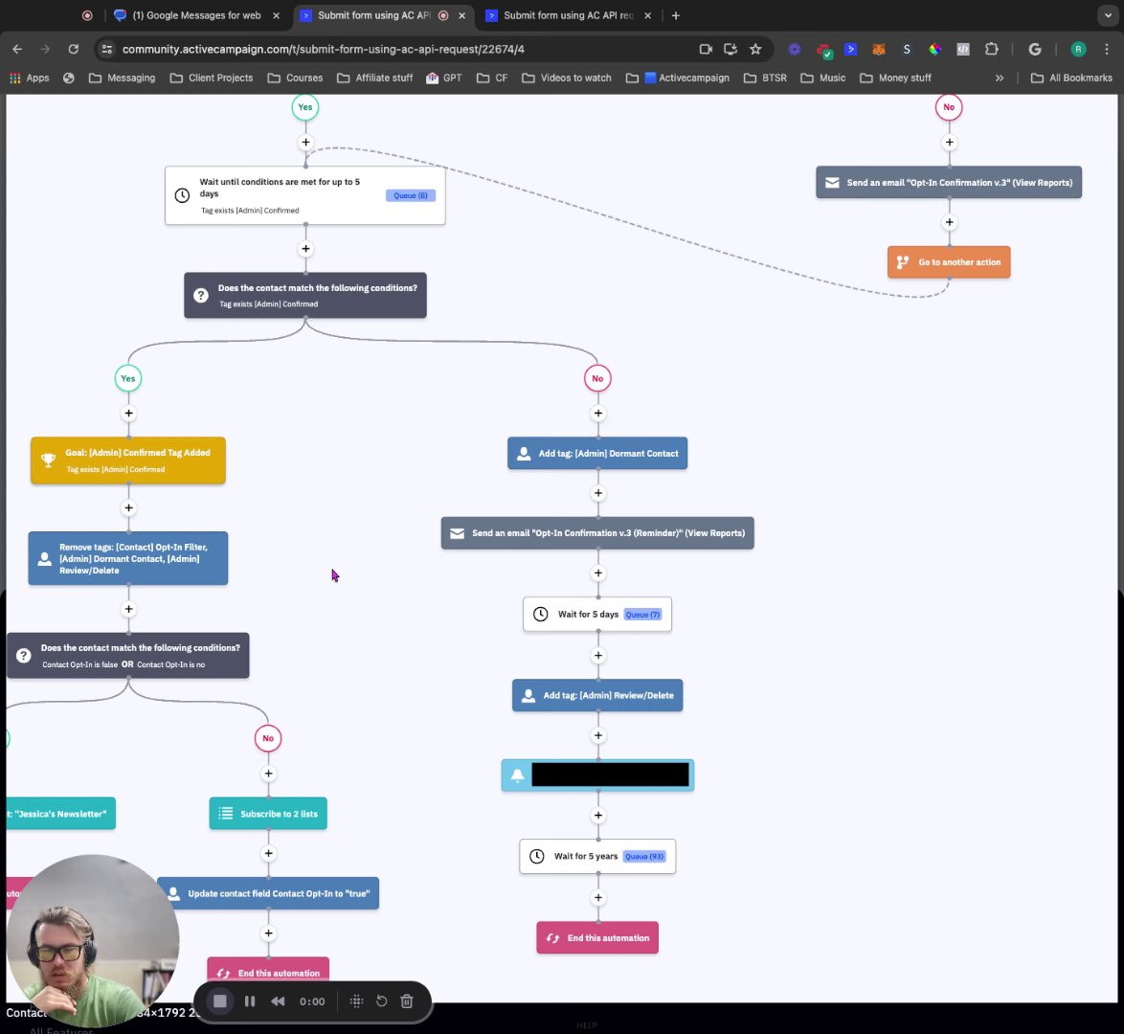Click the MetaMask fox extension icon
Image resolution: width=1124 pixels, height=1034 pixels.
878,49
